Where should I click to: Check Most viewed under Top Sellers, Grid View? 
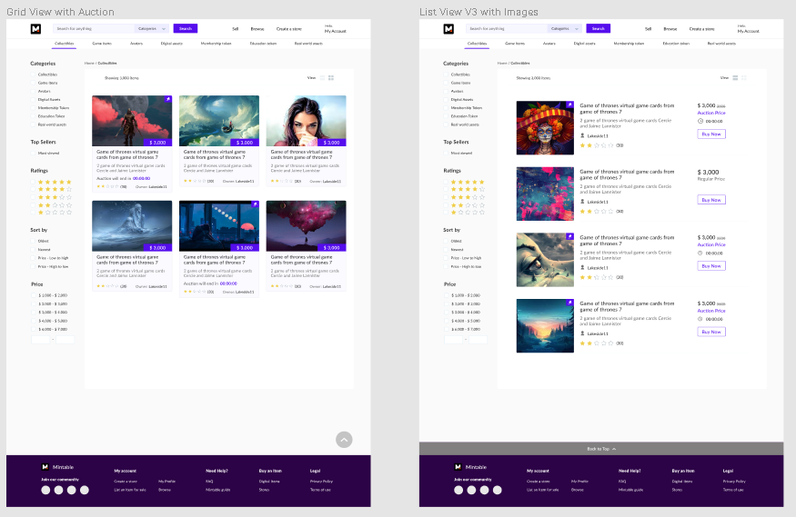pos(33,153)
